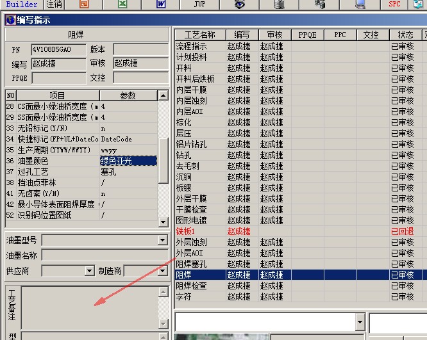
Task: Click 工艺备注 scroll-up arrow
Action: (163, 292)
